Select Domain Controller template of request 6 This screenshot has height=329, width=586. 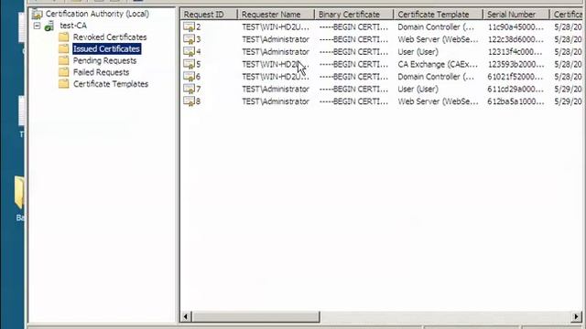coord(436,77)
